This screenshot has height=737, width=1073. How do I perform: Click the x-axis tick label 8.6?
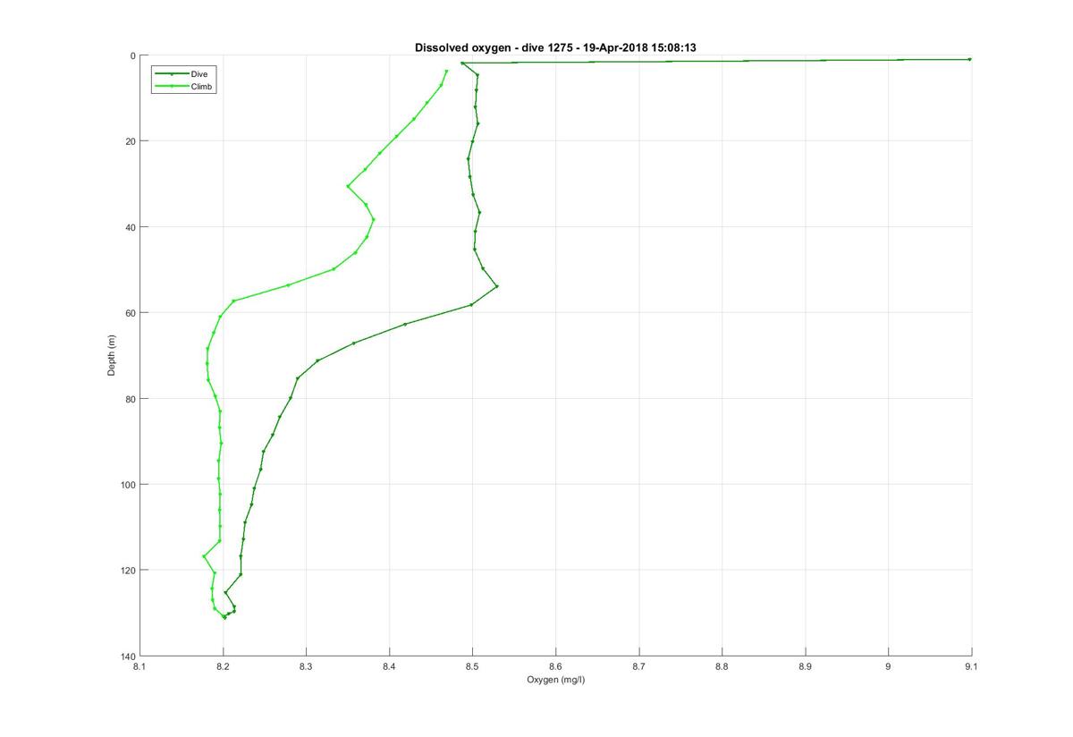click(555, 666)
